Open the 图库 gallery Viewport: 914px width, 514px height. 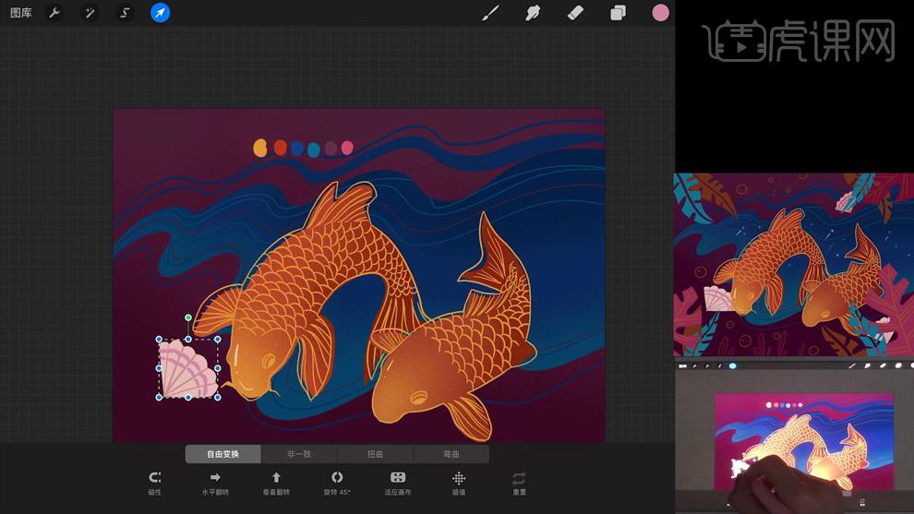tap(21, 13)
